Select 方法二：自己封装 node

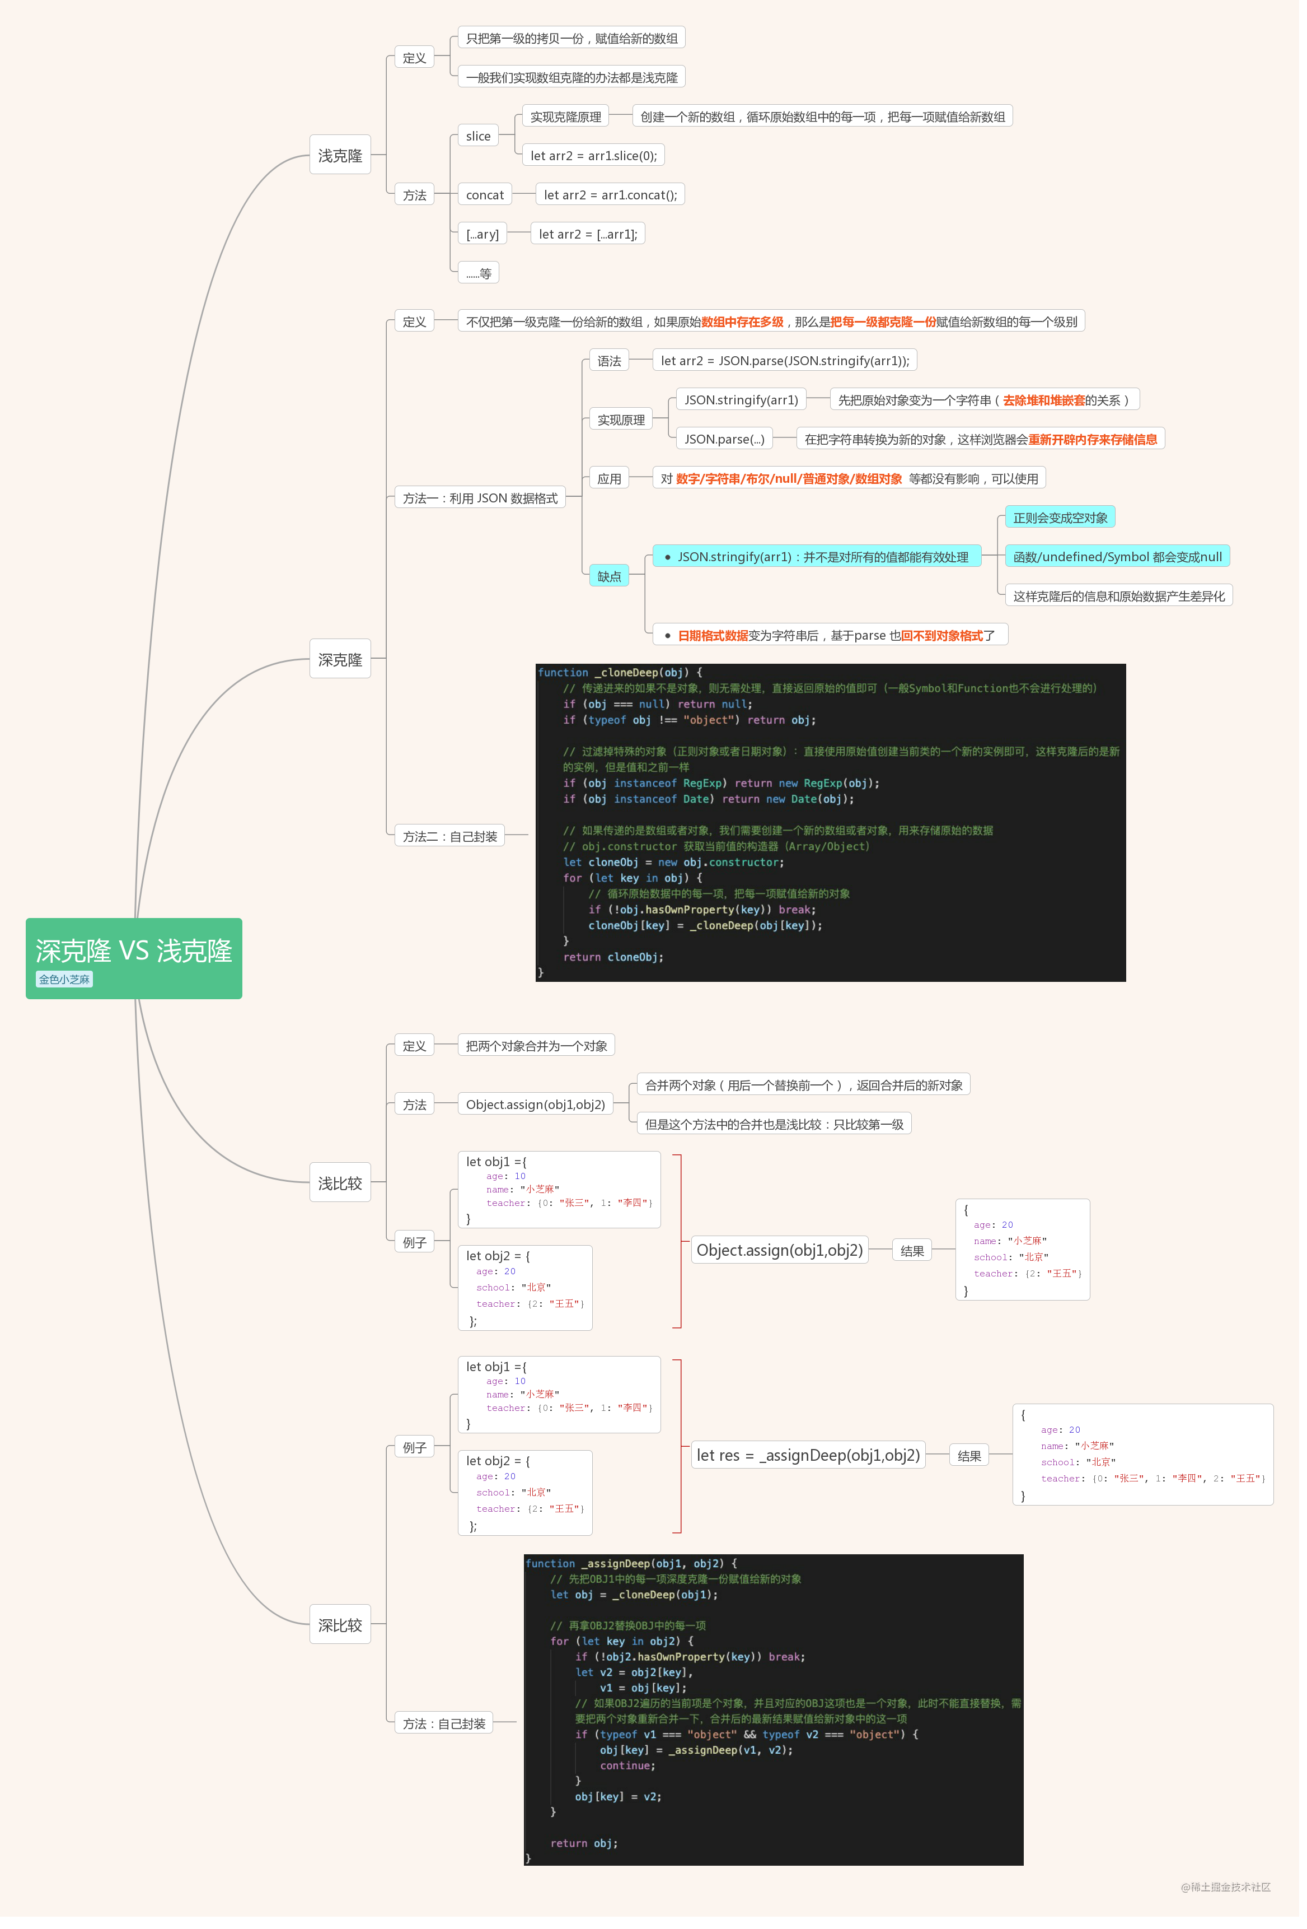coord(449,836)
